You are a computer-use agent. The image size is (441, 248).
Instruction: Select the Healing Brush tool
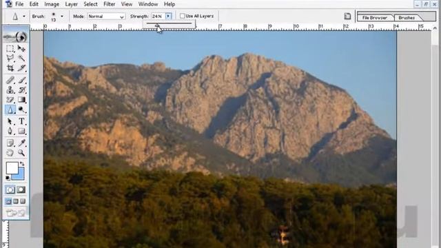[10, 80]
